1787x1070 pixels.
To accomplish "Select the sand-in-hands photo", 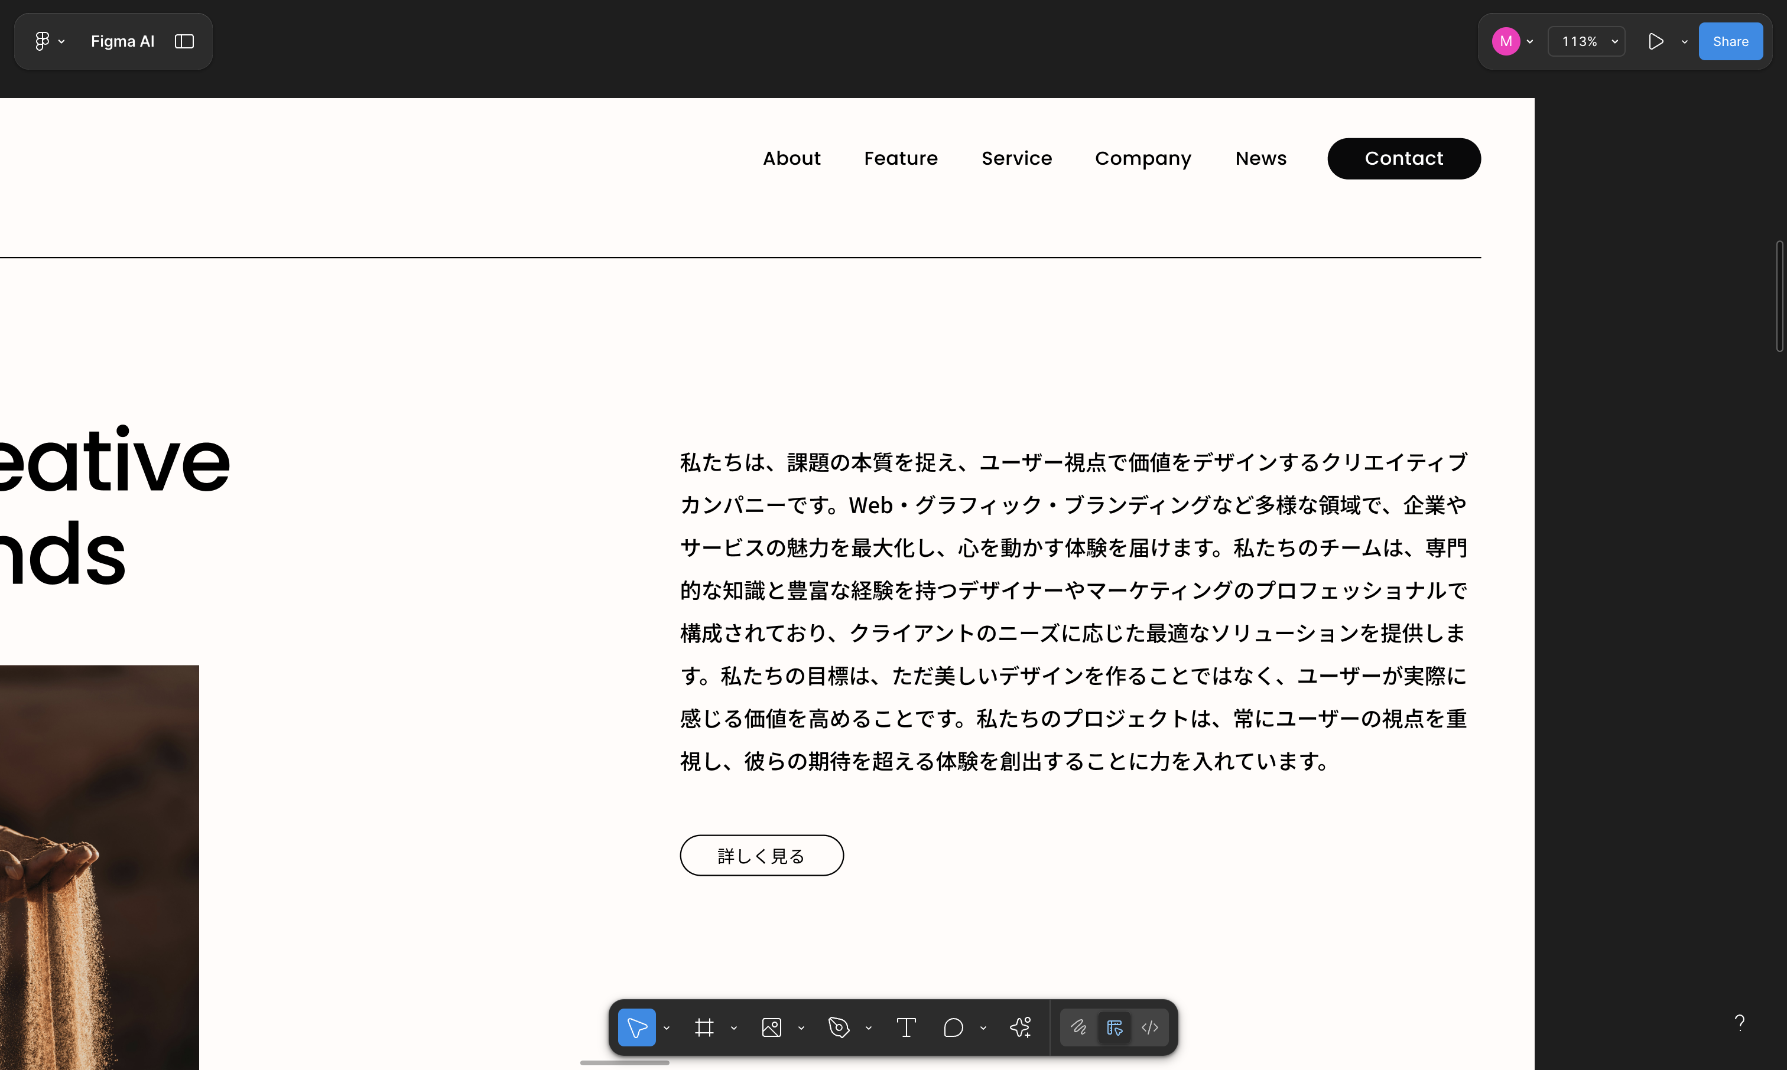I will tap(99, 867).
